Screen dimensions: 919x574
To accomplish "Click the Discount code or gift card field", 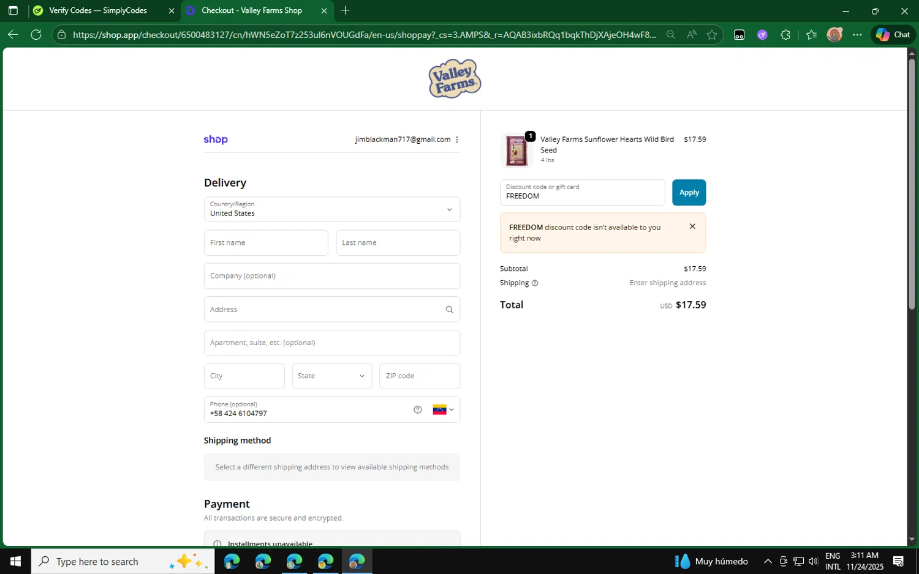I will [x=582, y=192].
